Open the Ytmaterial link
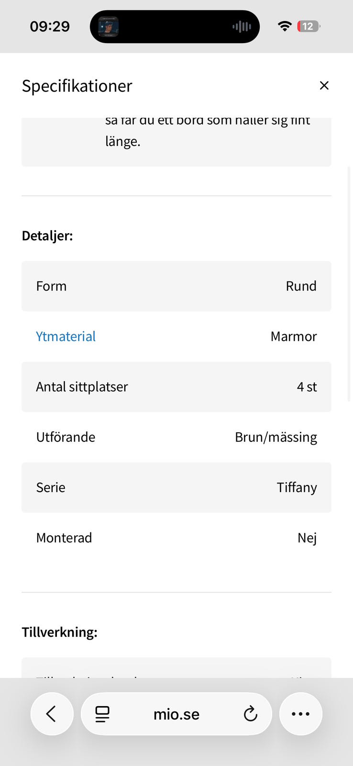353x766 pixels. click(x=66, y=337)
